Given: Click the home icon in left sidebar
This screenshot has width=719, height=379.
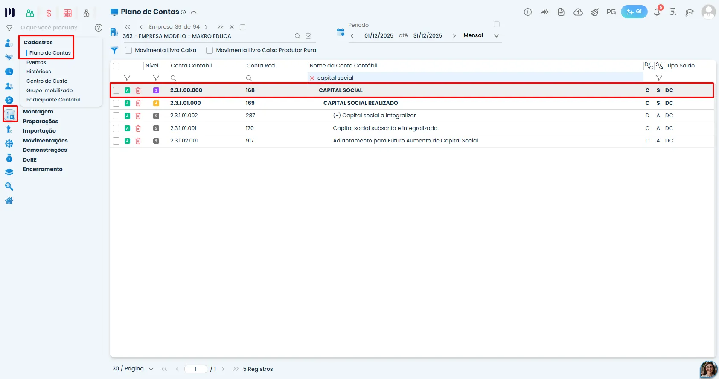Looking at the screenshot, I should pos(9,201).
